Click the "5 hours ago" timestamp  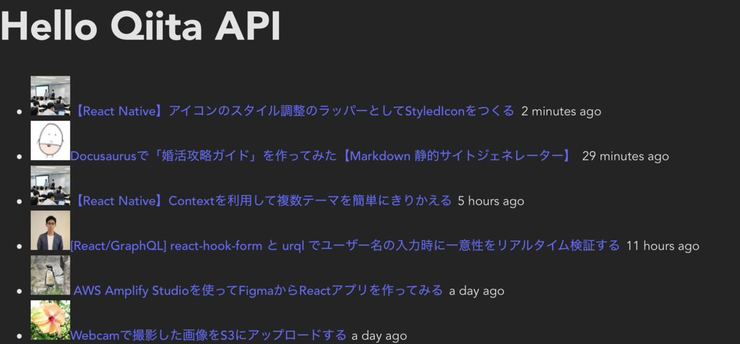[x=491, y=201]
